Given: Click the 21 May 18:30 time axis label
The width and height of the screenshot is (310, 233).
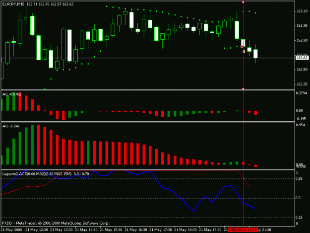Looking at the screenshot, I should click(x=185, y=230).
